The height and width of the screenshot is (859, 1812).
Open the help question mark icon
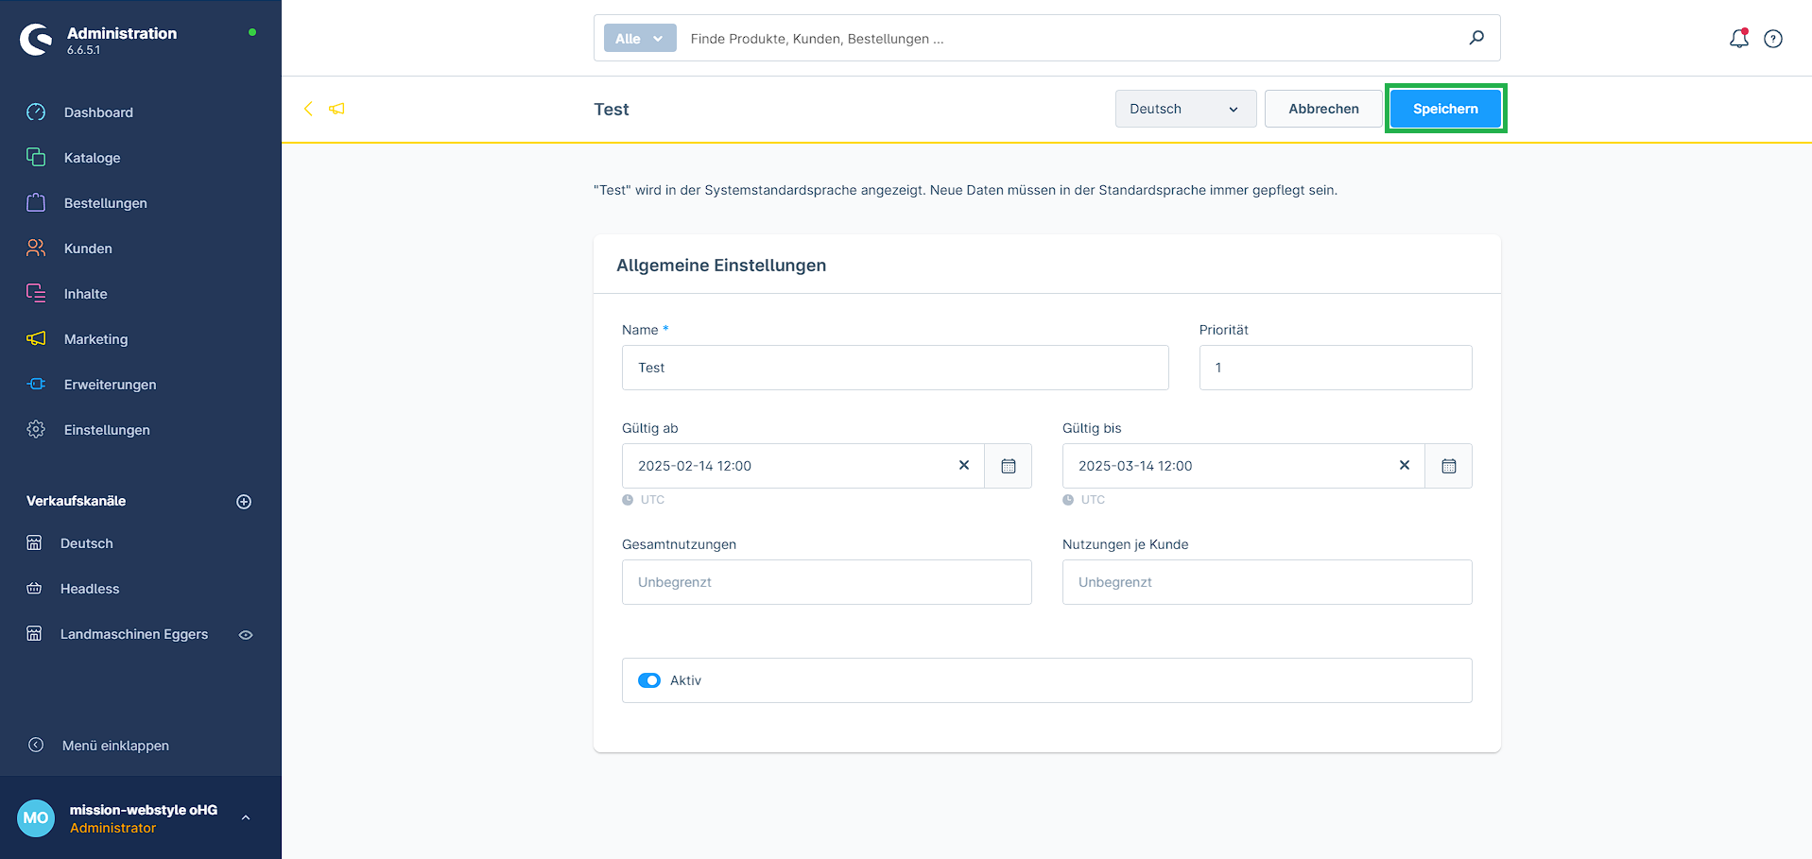pos(1773,39)
